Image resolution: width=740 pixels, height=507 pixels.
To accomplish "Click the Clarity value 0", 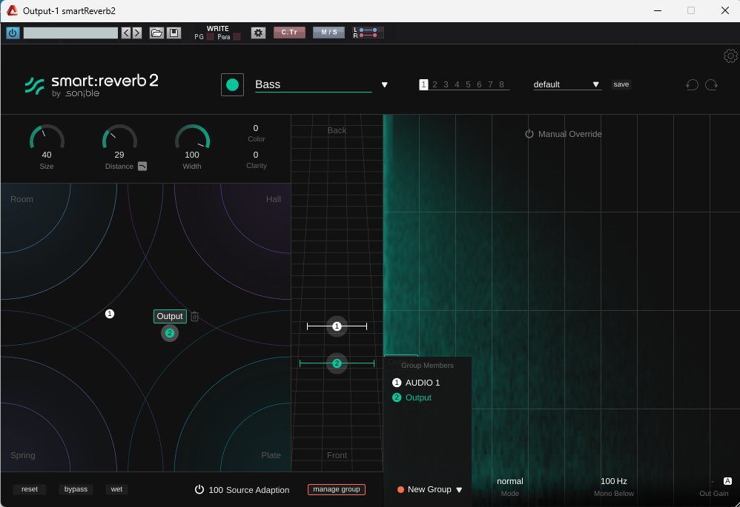I will click(256, 155).
